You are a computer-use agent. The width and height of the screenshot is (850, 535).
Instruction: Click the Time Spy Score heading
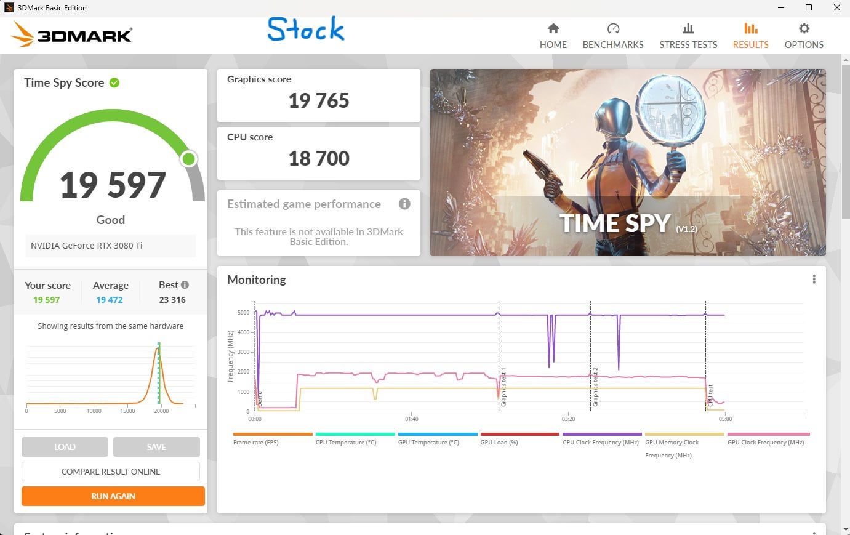(64, 83)
